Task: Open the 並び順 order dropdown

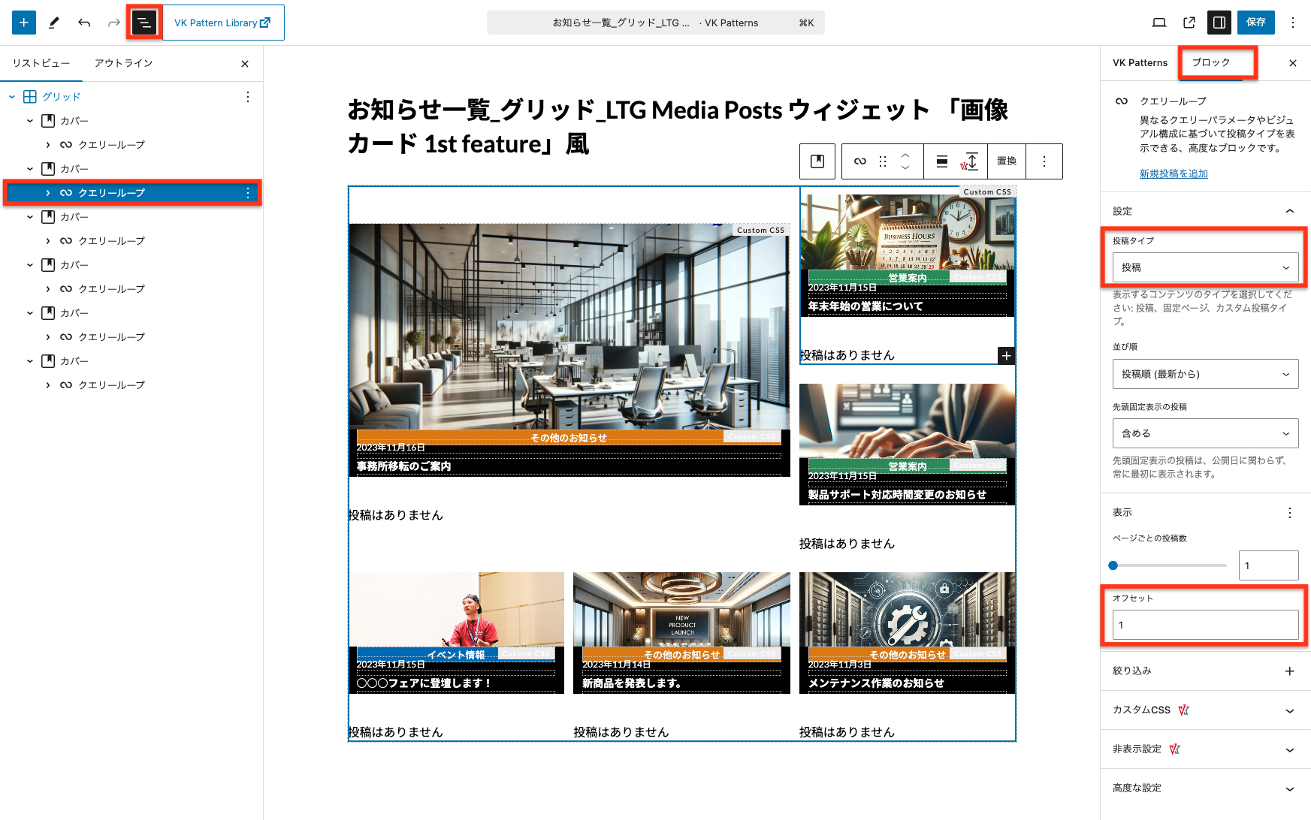Action: coord(1205,374)
